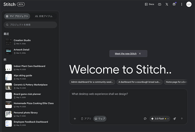The width and height of the screenshot is (195, 132).
Task: Open Personal photo library example
Action: pos(30,114)
